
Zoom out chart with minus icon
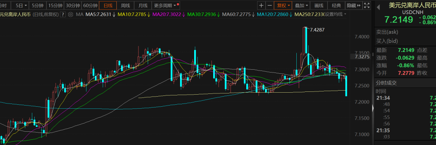269,5
